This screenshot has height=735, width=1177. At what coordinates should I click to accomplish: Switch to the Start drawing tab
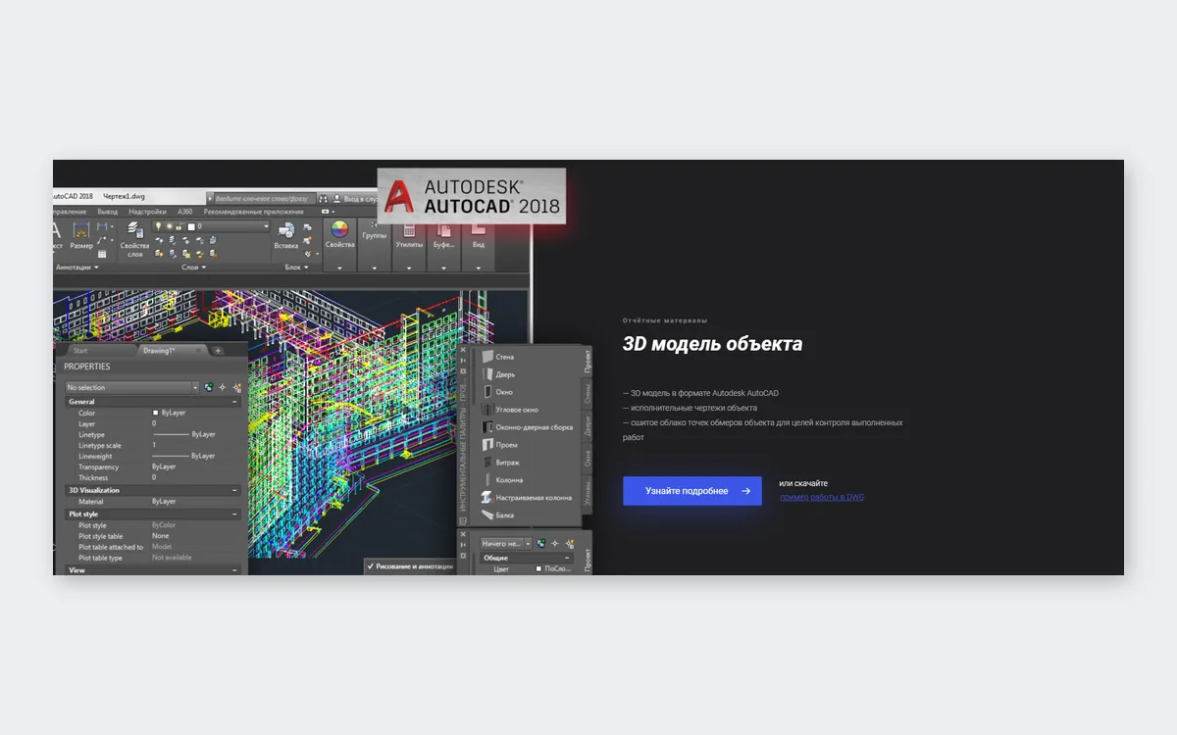(80, 351)
